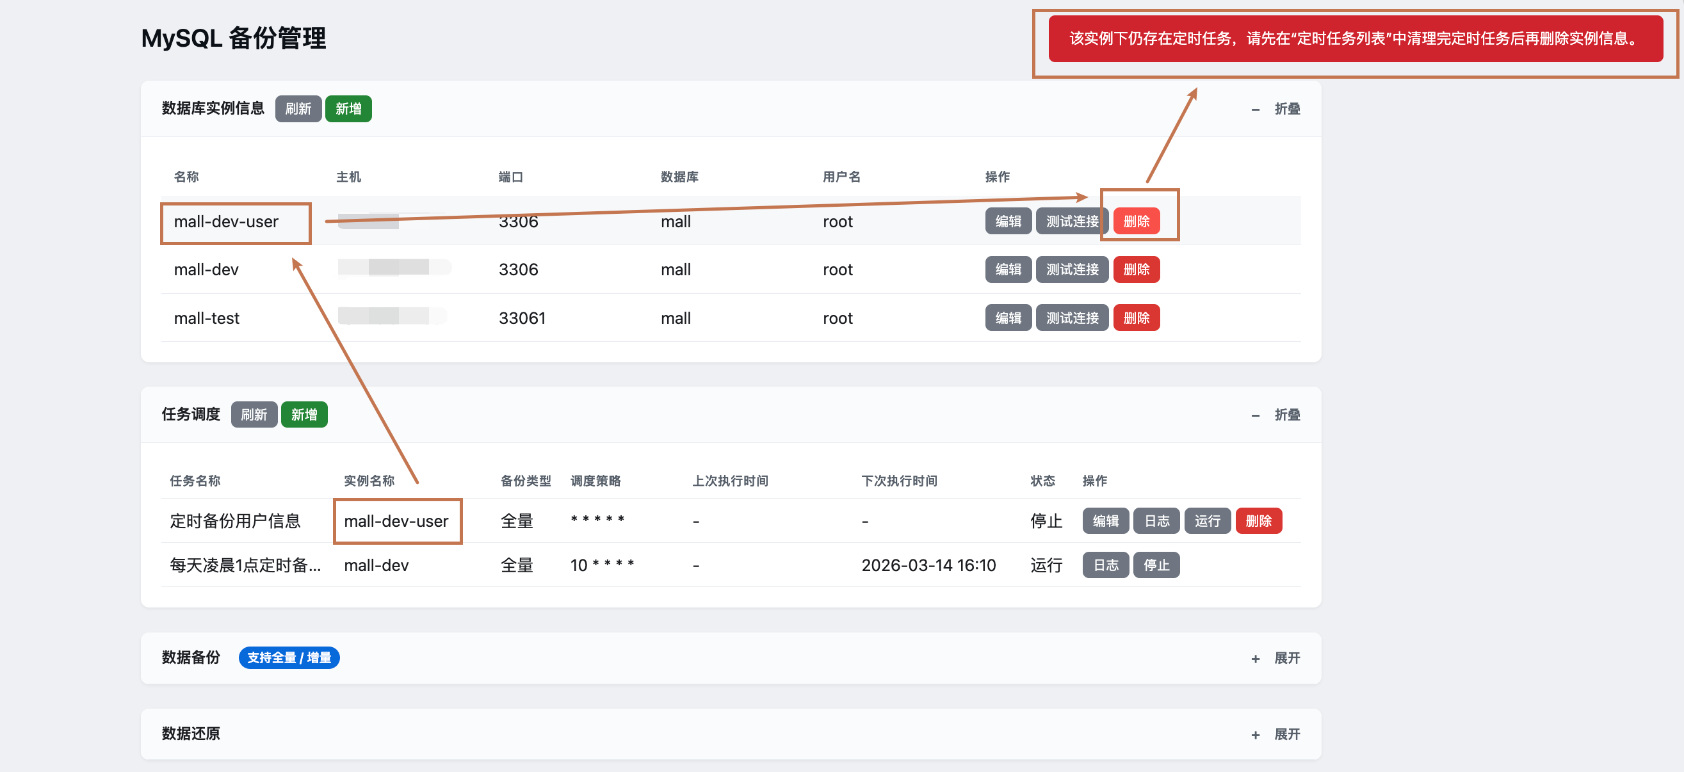Delete the mall-dev-user instance
Screen dimensions: 1684x772
(x=1135, y=221)
